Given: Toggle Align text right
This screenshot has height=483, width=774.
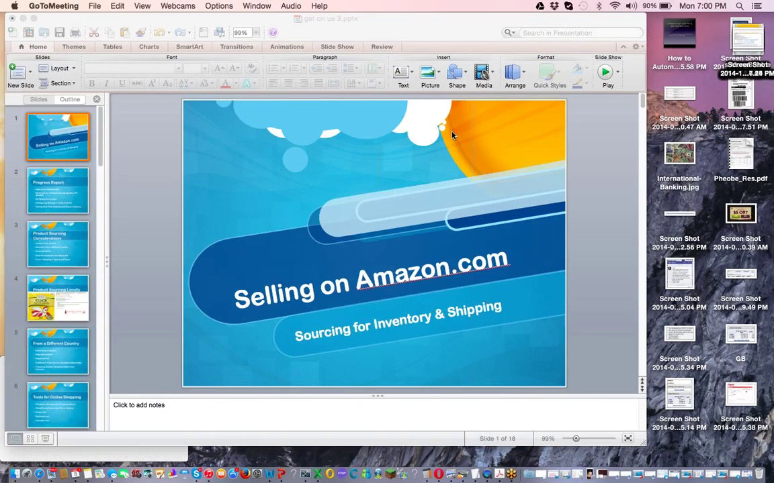Looking at the screenshot, I should (304, 83).
